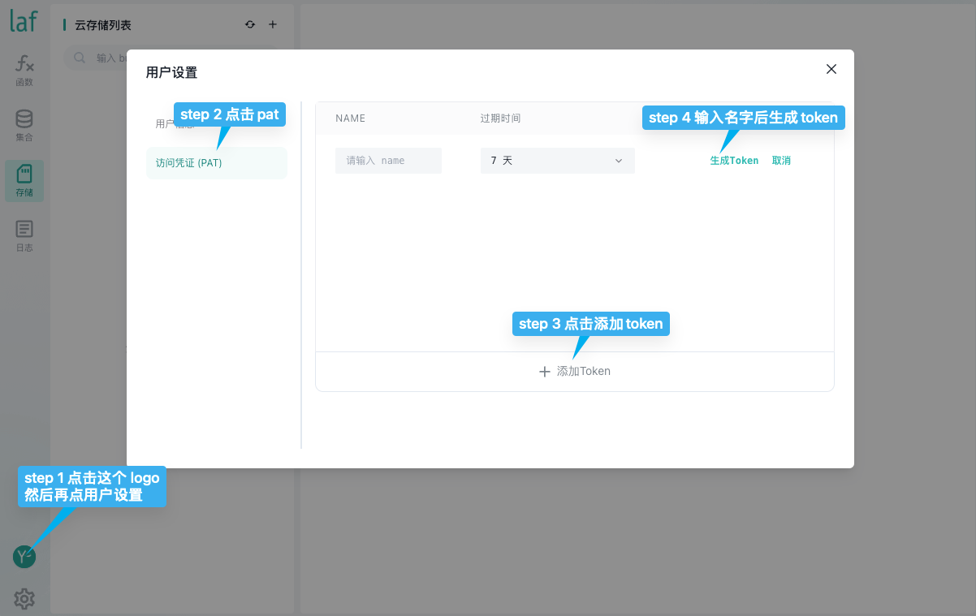Image resolution: width=976 pixels, height=616 pixels.
Task: Open the Logs (日志) sidebar section
Action: pyautogui.click(x=24, y=235)
